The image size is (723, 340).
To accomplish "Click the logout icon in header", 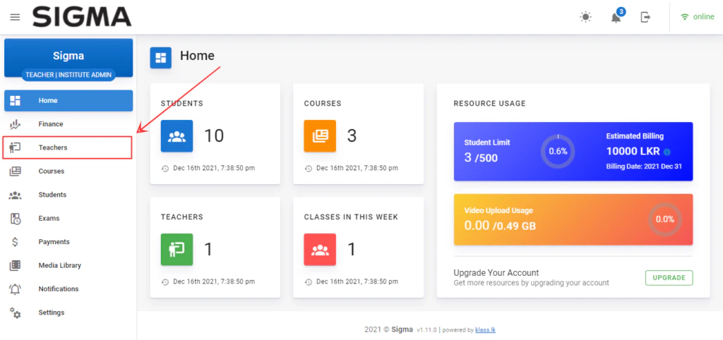I will (x=645, y=17).
